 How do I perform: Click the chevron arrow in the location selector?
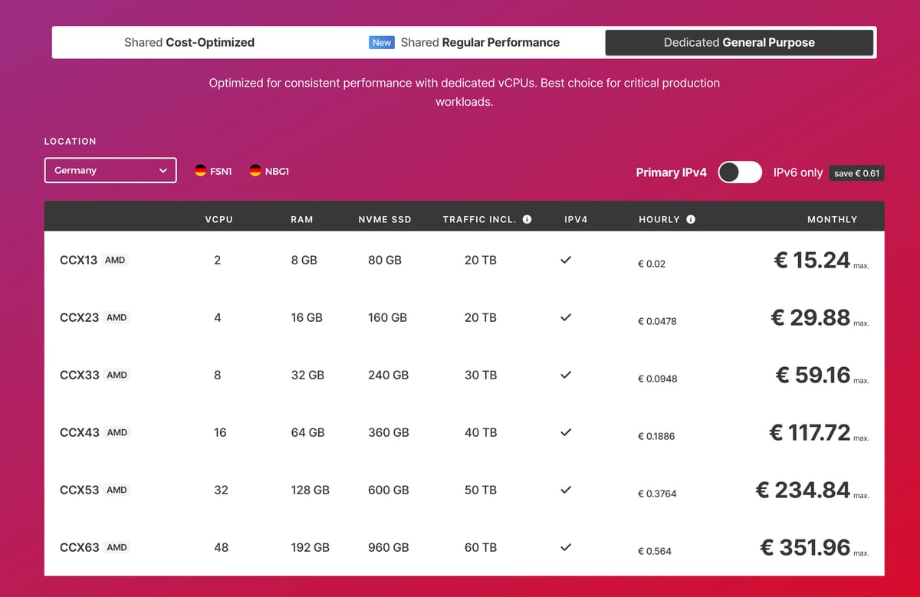[163, 171]
